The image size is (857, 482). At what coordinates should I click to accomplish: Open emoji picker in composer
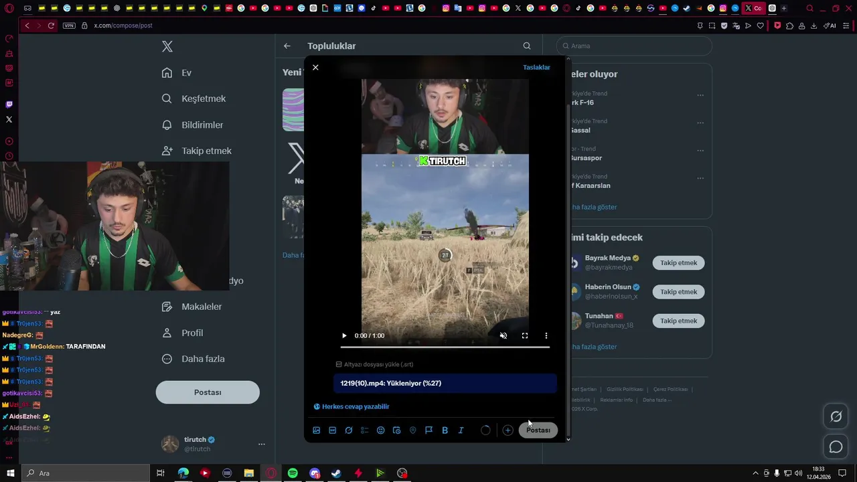[381, 430]
